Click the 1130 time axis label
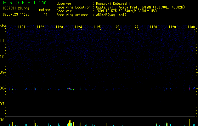Image resolution: width=198 pixels, height=126 pixels. click(x=191, y=27)
